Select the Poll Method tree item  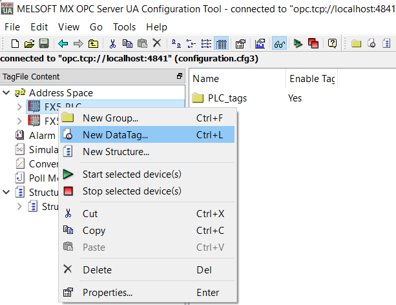[x=43, y=178]
